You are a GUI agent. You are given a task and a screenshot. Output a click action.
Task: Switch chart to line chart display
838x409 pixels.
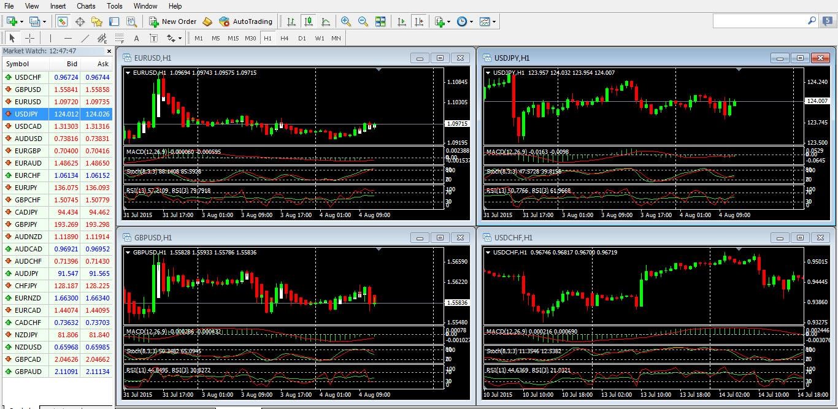(x=326, y=21)
